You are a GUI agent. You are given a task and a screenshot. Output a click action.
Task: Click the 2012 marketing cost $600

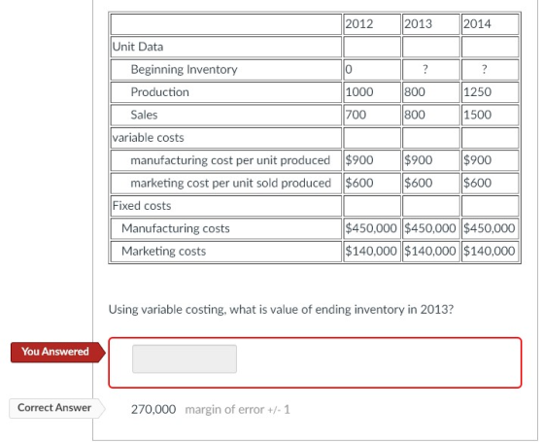coord(359,183)
